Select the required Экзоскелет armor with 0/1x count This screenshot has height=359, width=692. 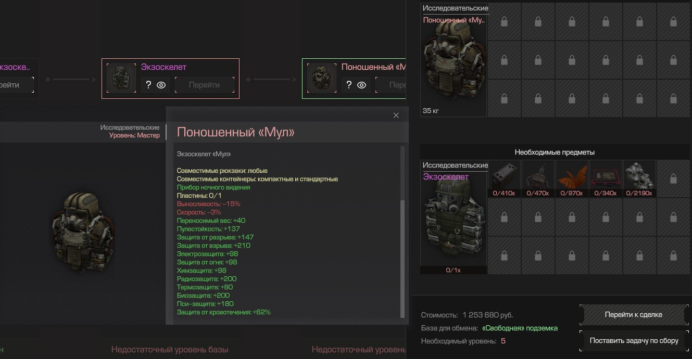click(x=454, y=217)
